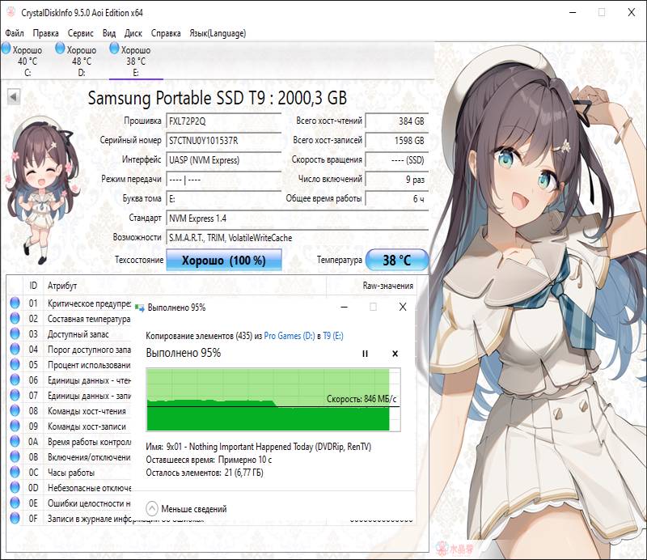This screenshot has width=647, height=560.
Task: Open the Файл menu
Action: (15, 33)
